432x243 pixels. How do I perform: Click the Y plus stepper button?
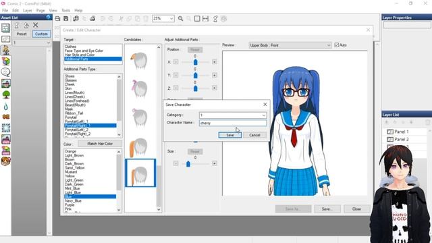[215, 75]
